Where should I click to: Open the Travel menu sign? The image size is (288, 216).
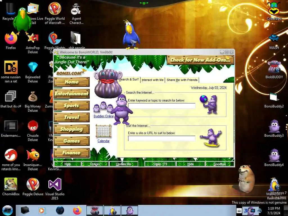pos(72,117)
